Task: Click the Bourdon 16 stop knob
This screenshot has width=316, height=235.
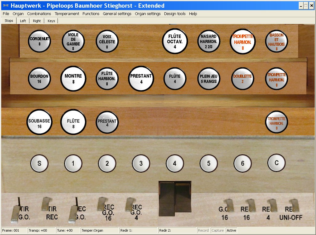Action: point(39,79)
